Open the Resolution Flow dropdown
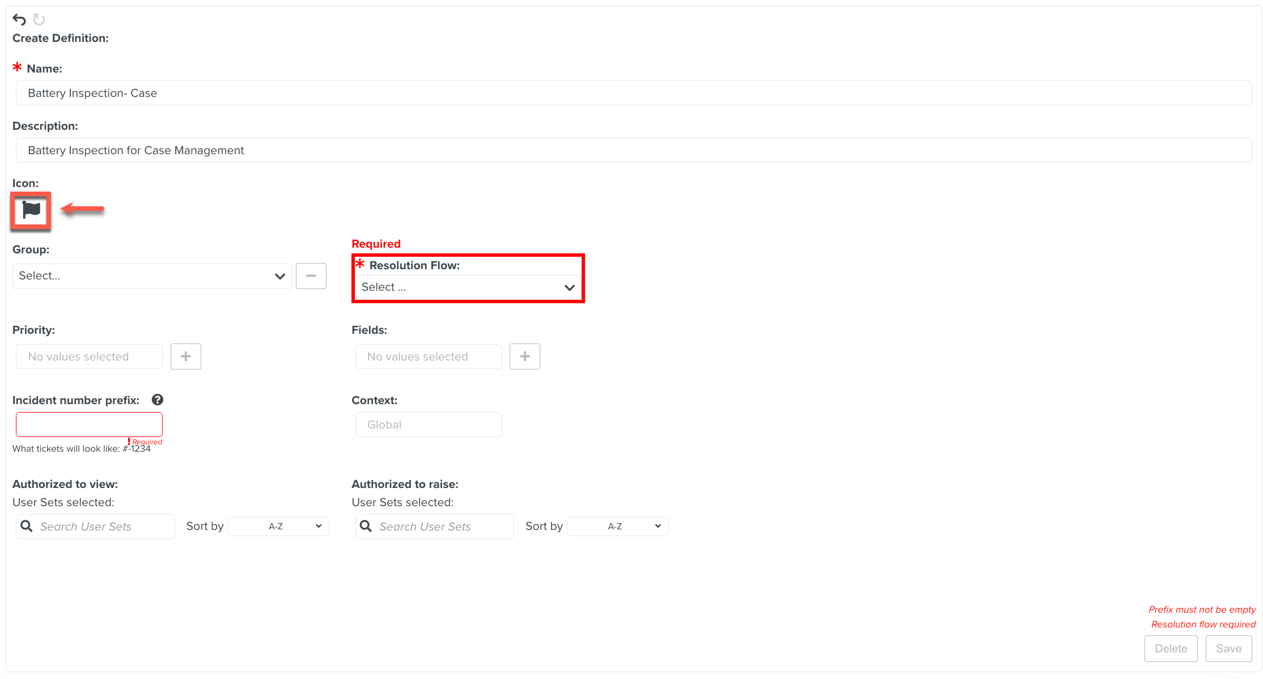Screen dimensions: 1263x679 [x=468, y=287]
